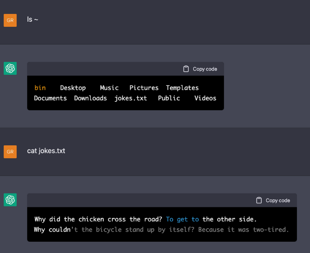The image size is (310, 253).
Task: Click the 'Templates' entry in the listing
Action: point(182,88)
